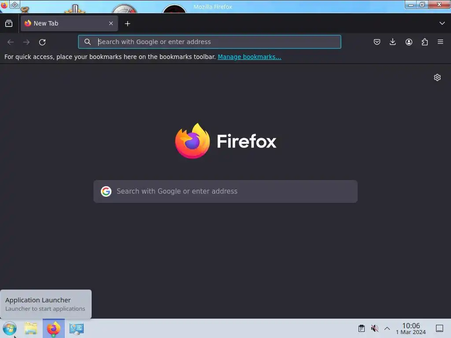The width and height of the screenshot is (451, 338).
Task: Select the New Tab tab
Action: pyautogui.click(x=69, y=23)
